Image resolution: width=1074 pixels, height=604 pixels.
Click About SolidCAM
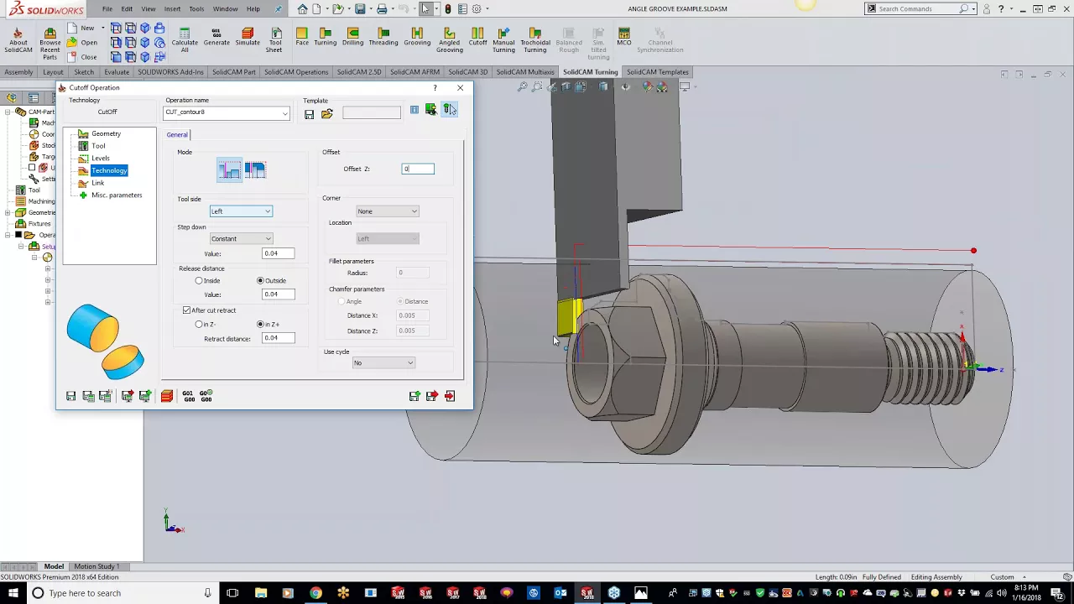18,39
